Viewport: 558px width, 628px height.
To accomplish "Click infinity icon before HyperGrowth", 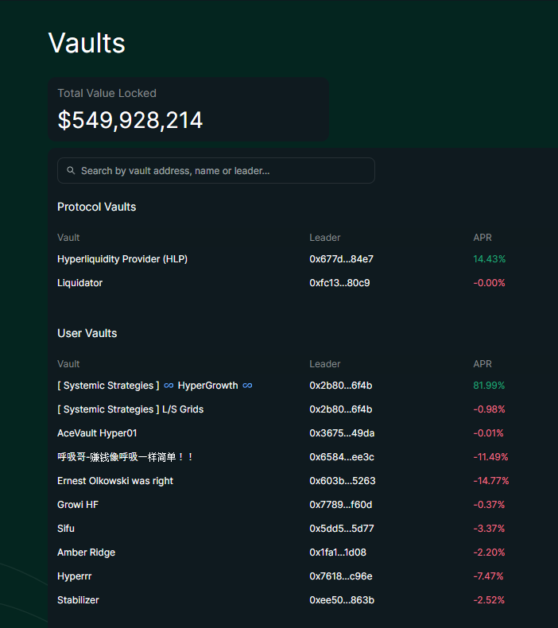I will click(169, 386).
